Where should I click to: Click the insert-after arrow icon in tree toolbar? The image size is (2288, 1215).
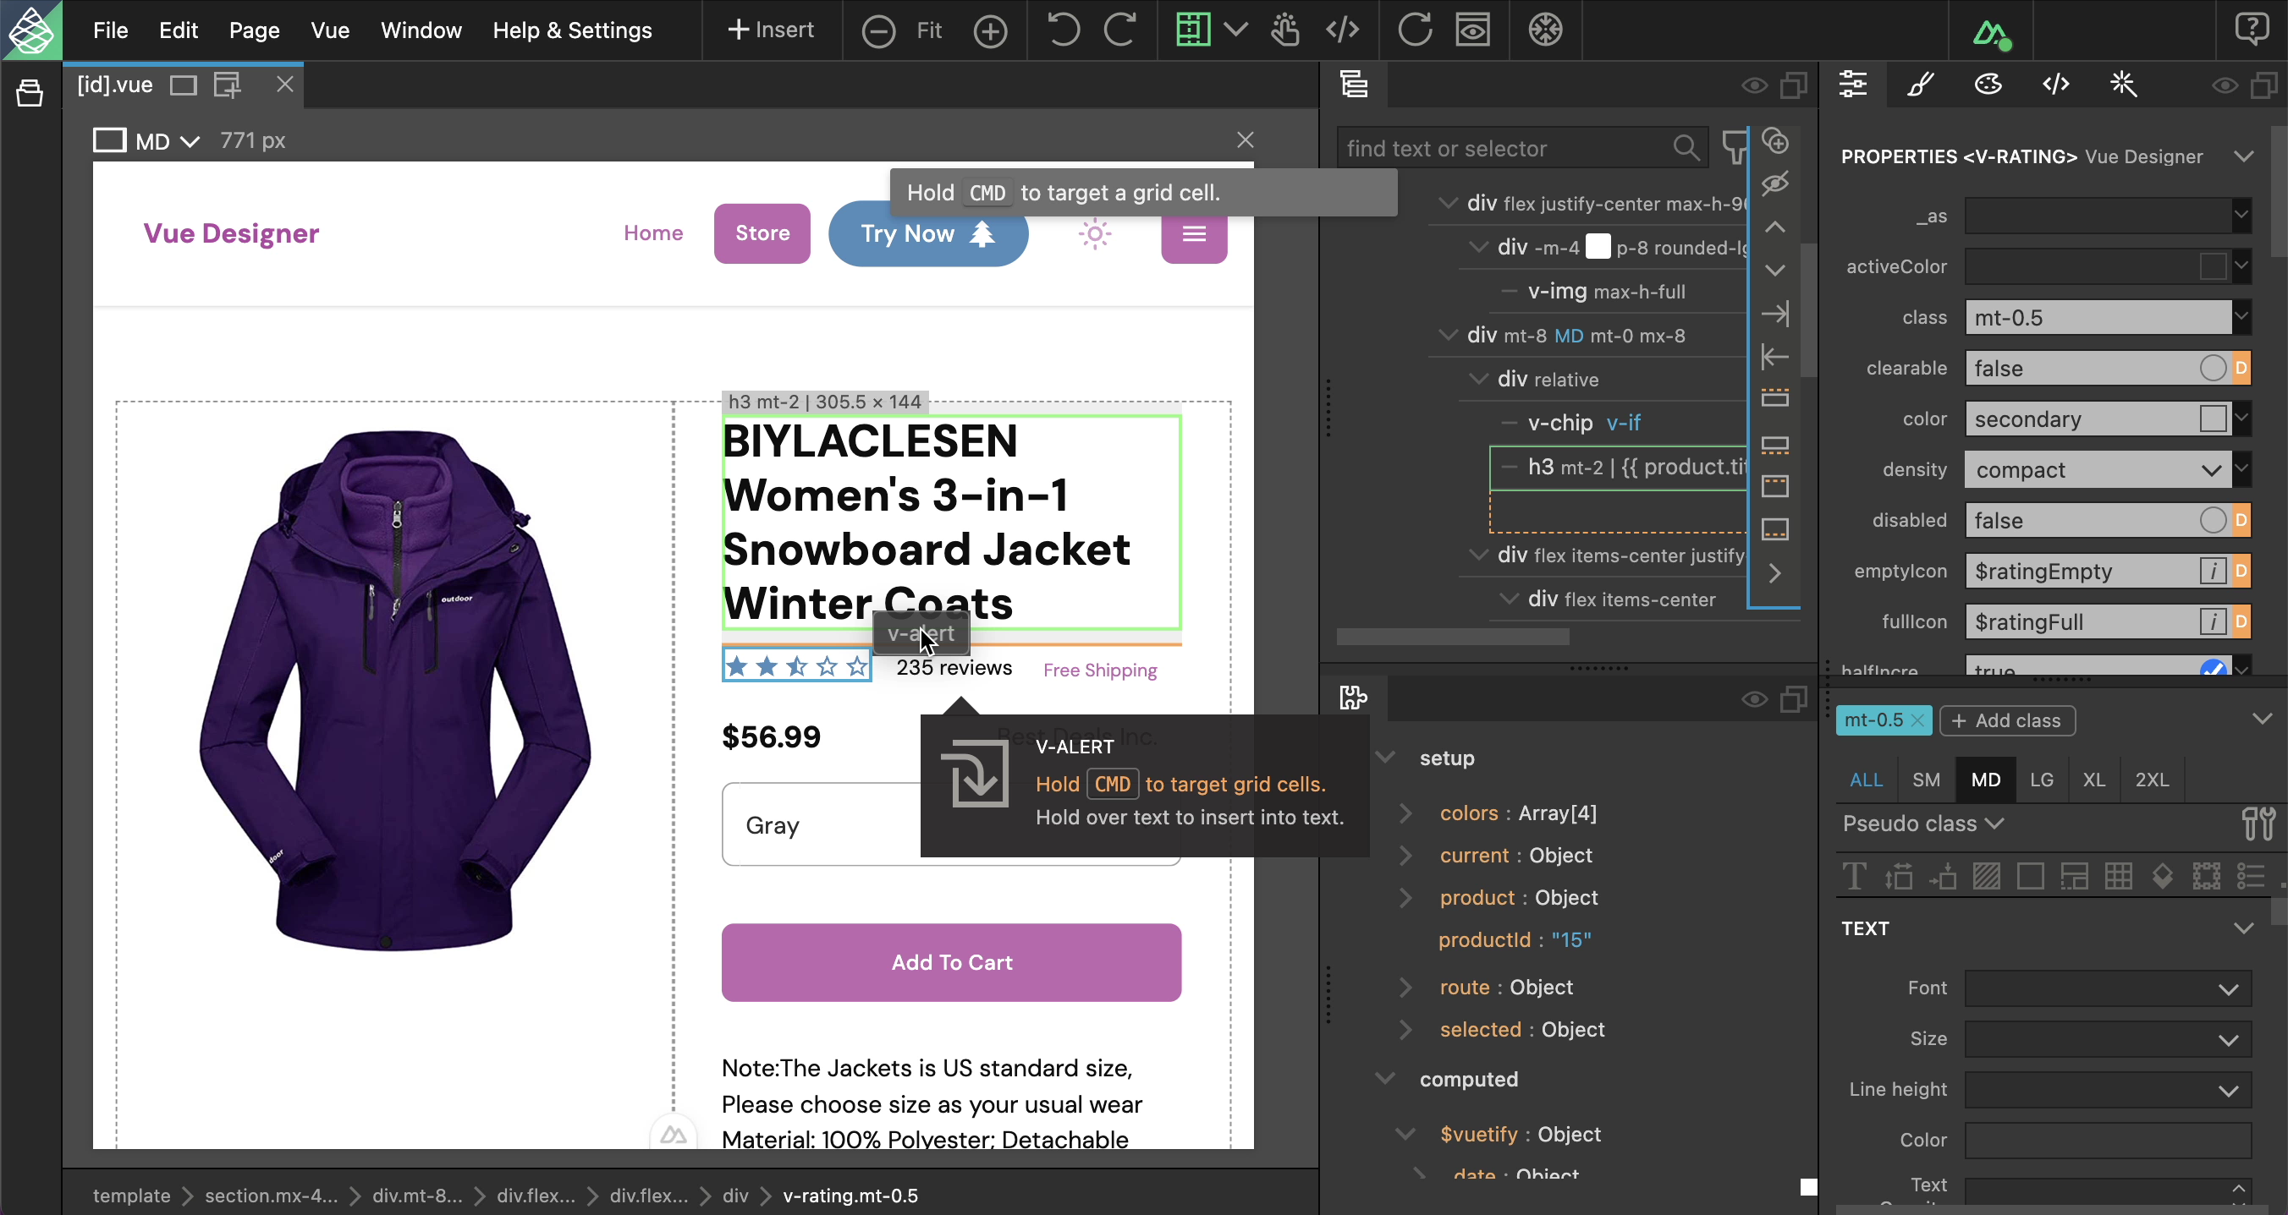[1774, 314]
